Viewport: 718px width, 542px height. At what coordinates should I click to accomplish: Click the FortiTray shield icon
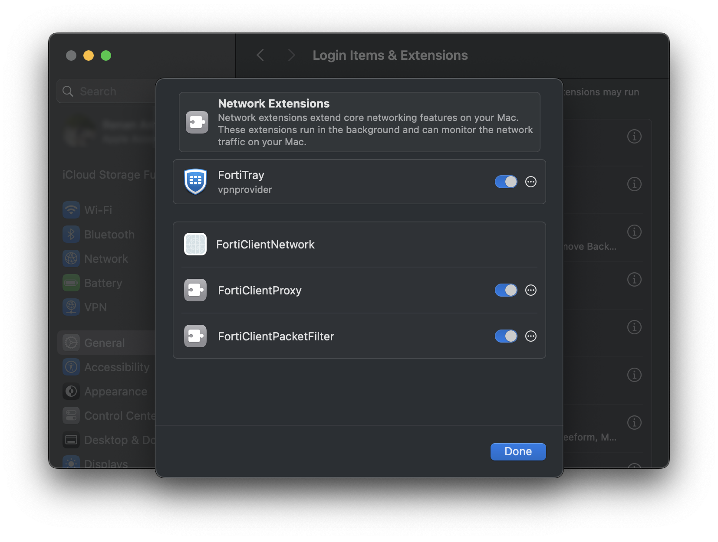coord(195,182)
